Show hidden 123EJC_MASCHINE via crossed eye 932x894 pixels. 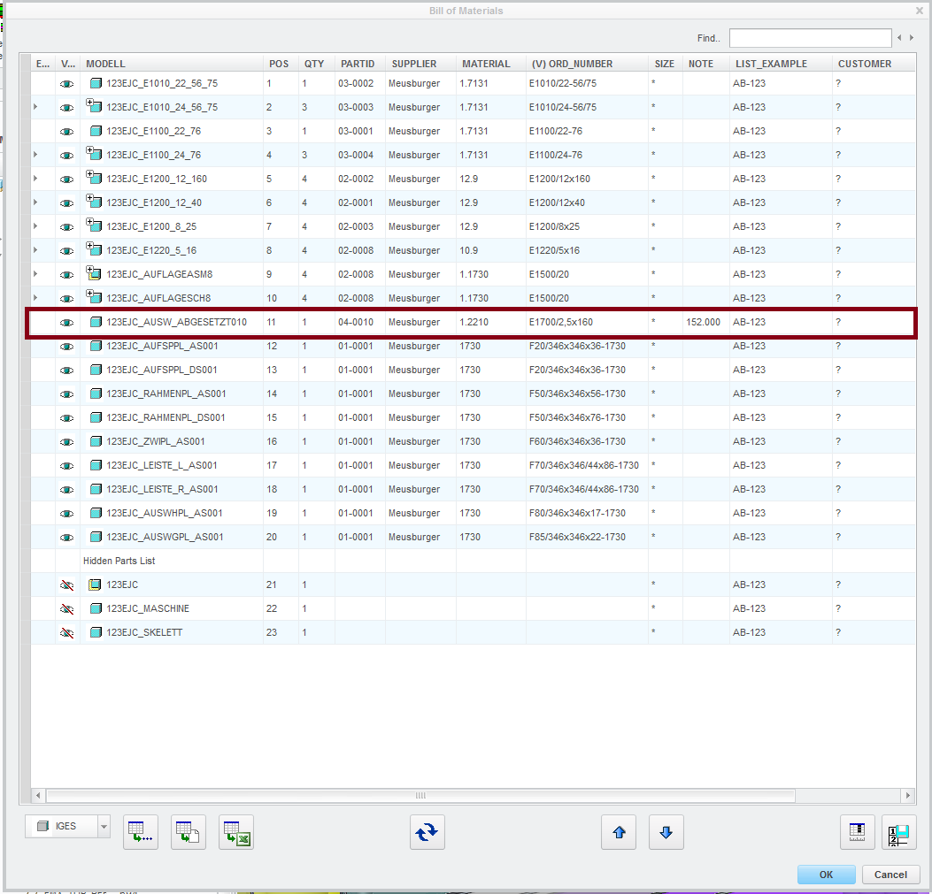click(x=67, y=609)
